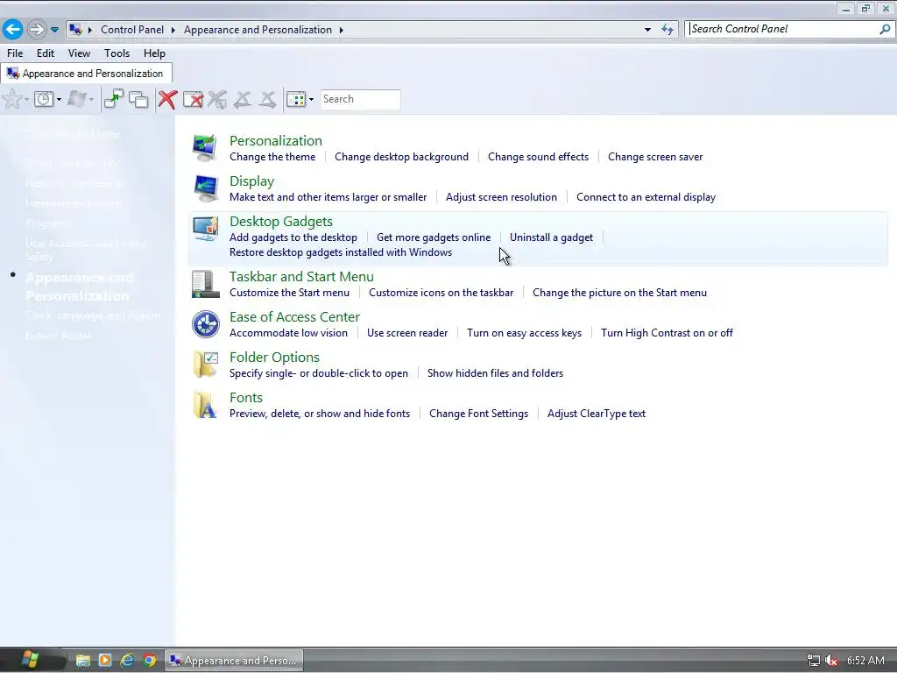Viewport: 897px width, 673px height.
Task: Open the Windows Start button
Action: (30, 660)
